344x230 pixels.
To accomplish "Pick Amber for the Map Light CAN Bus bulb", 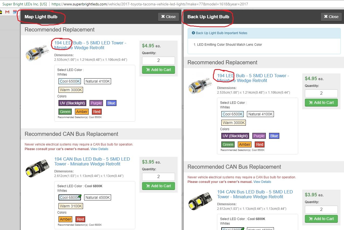I will [66, 219].
